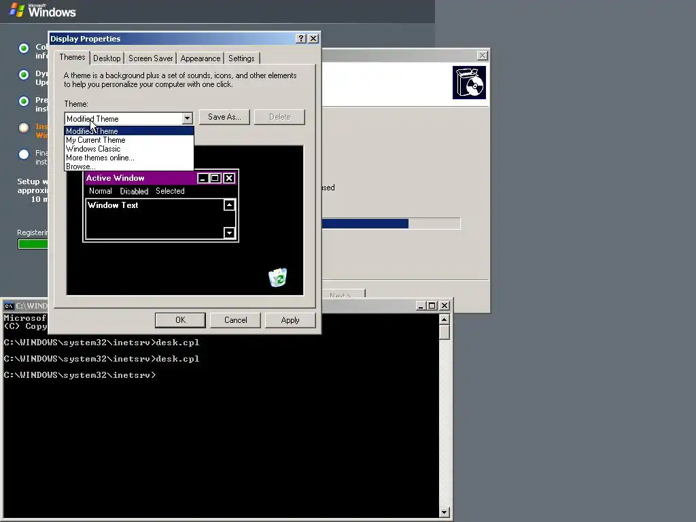The image size is (696, 522).
Task: Close the Display Properties dialog
Action: pos(313,39)
